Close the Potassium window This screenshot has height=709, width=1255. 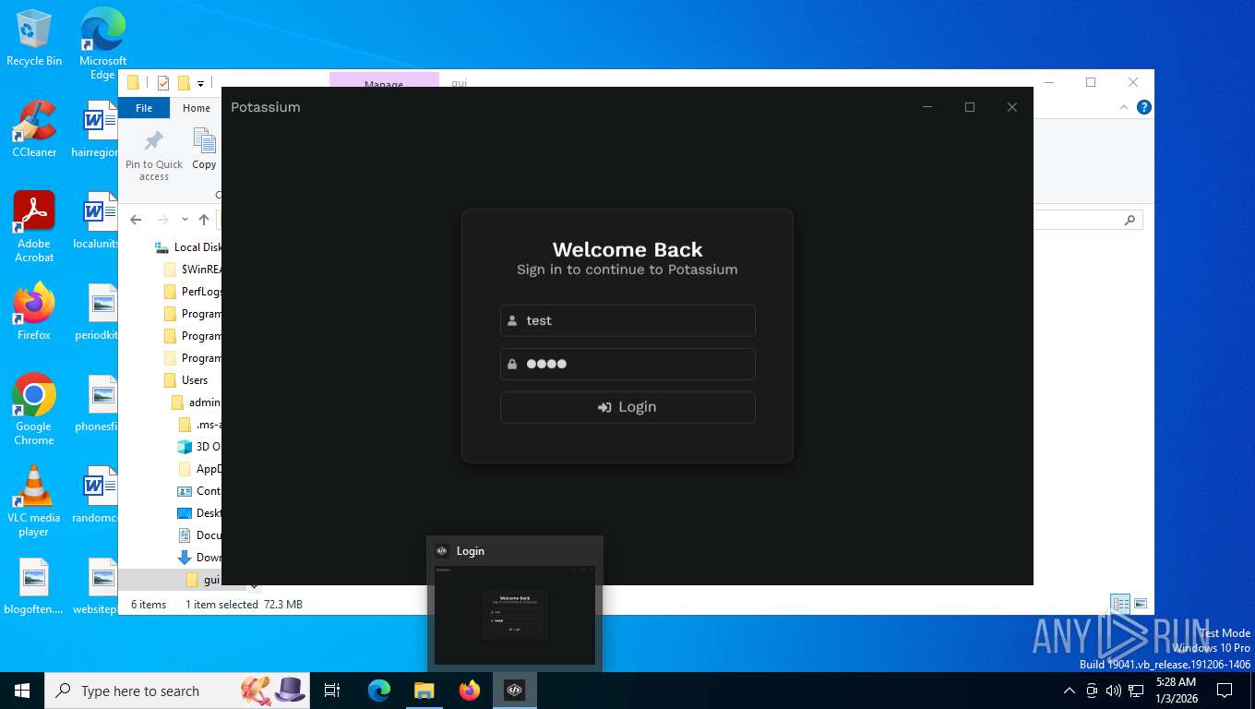point(1012,107)
